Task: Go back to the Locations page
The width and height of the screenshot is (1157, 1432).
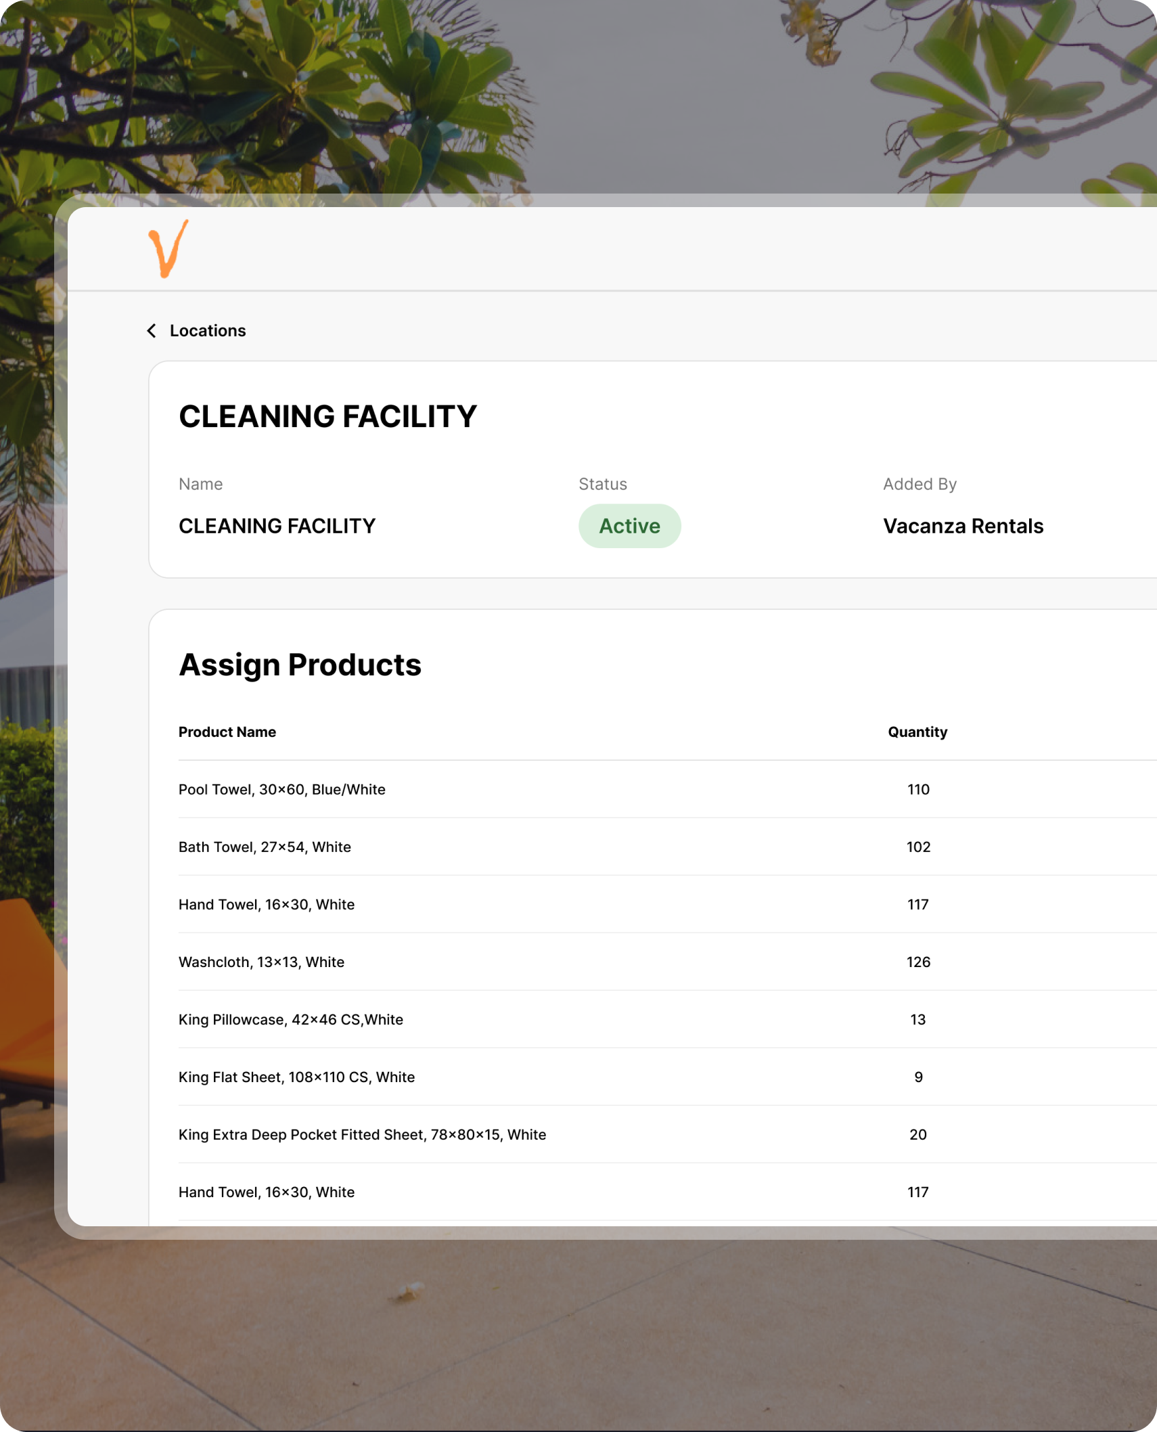Action: point(207,330)
